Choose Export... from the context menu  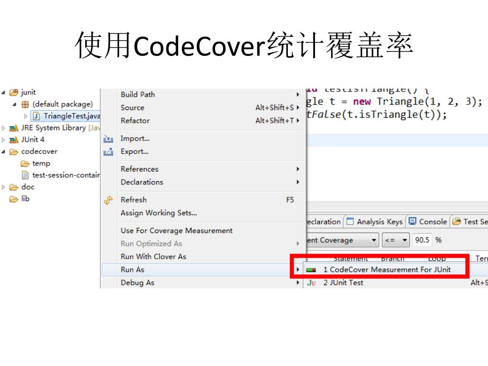(x=204, y=152)
